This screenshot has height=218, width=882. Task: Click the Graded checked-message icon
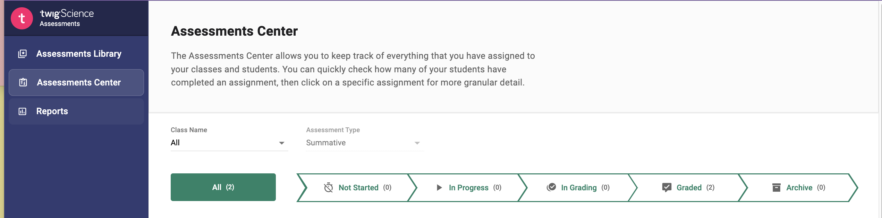(667, 188)
